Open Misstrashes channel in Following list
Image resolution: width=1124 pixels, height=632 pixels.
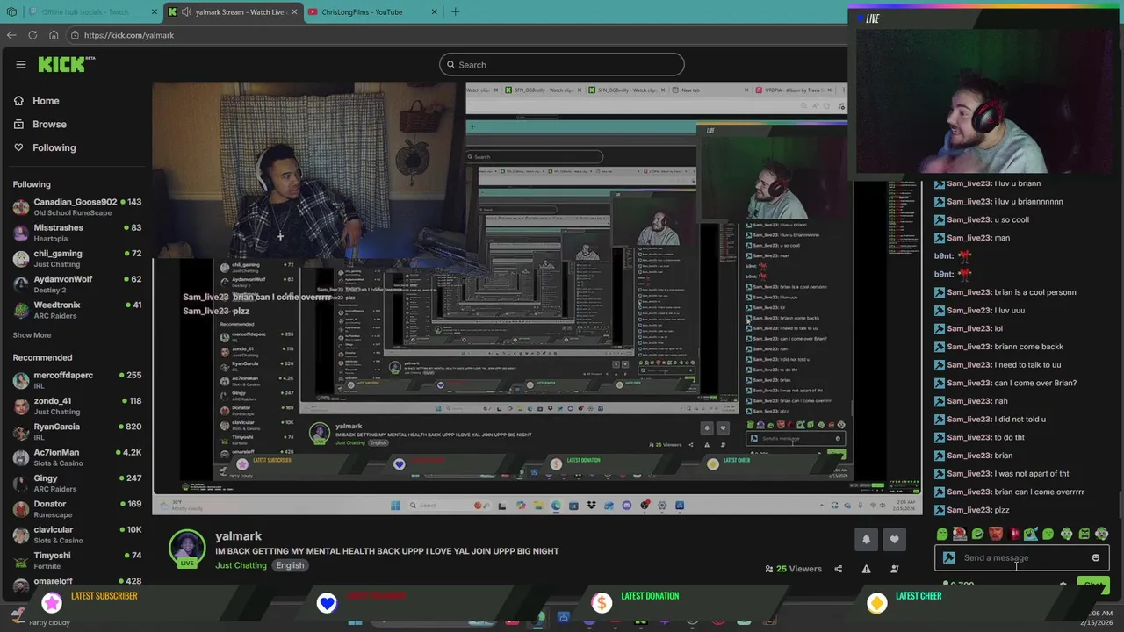pos(77,233)
